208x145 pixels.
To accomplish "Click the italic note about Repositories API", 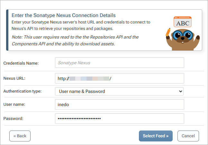I will point(75,41).
